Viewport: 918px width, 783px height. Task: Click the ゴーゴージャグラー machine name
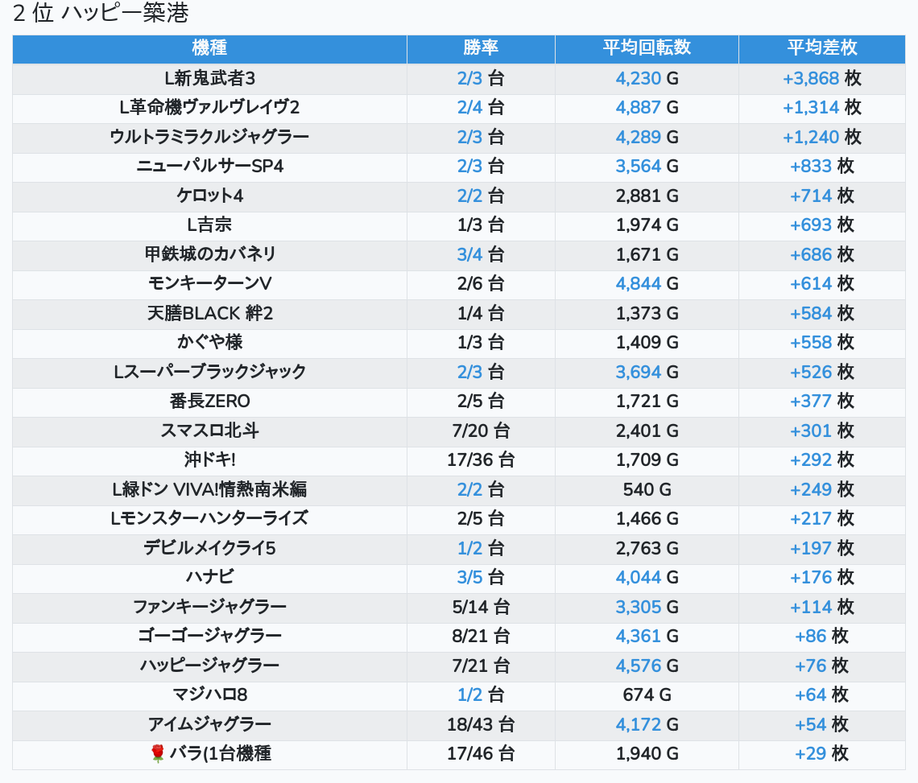(209, 637)
